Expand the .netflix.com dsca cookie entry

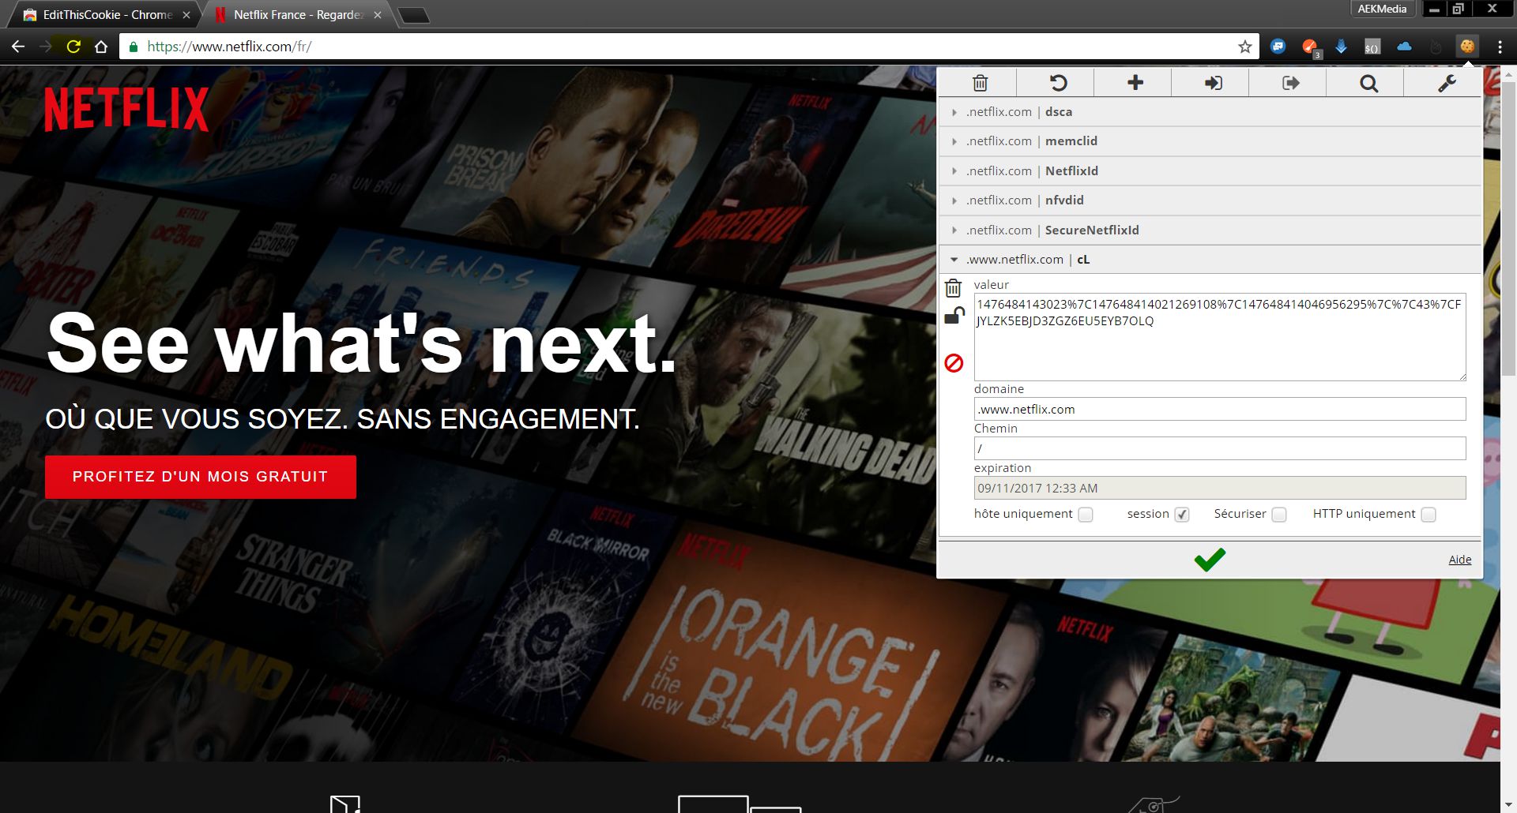[x=954, y=111]
